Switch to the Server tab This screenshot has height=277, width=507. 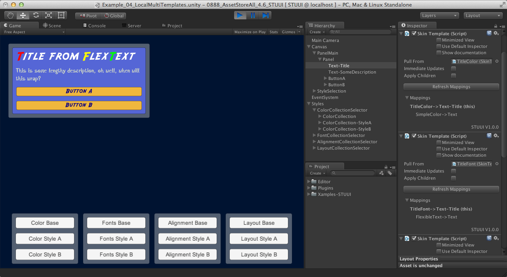[132, 25]
